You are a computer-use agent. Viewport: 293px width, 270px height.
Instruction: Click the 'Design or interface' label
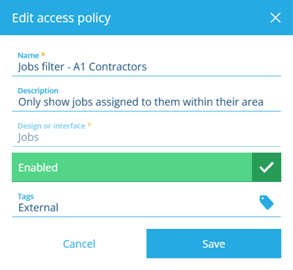click(x=51, y=126)
